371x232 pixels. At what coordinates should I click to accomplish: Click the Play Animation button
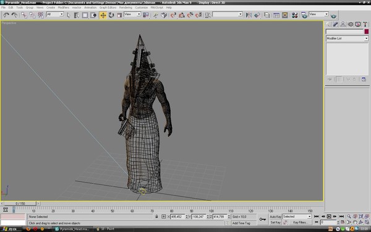click(329, 217)
